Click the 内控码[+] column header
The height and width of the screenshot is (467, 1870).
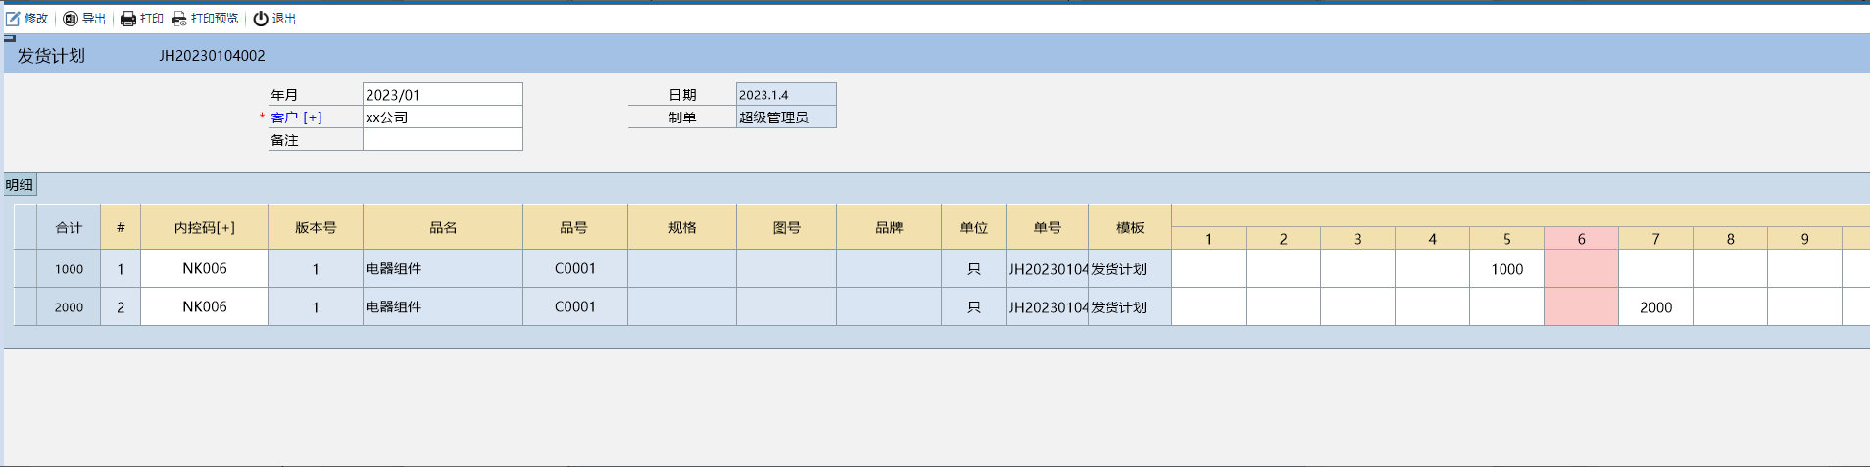204,228
